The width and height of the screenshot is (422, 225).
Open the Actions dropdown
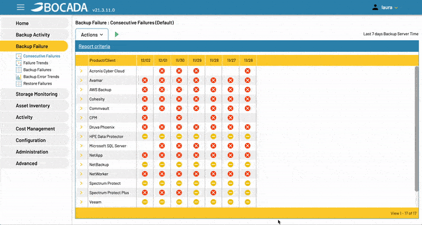pyautogui.click(x=92, y=34)
